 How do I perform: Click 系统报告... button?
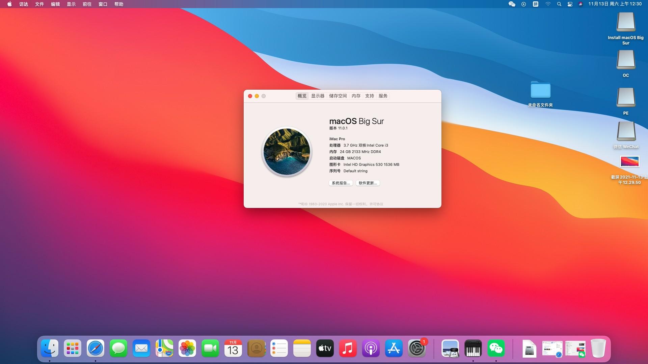coord(341,183)
